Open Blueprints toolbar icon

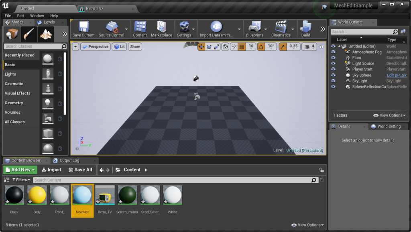(x=254, y=27)
